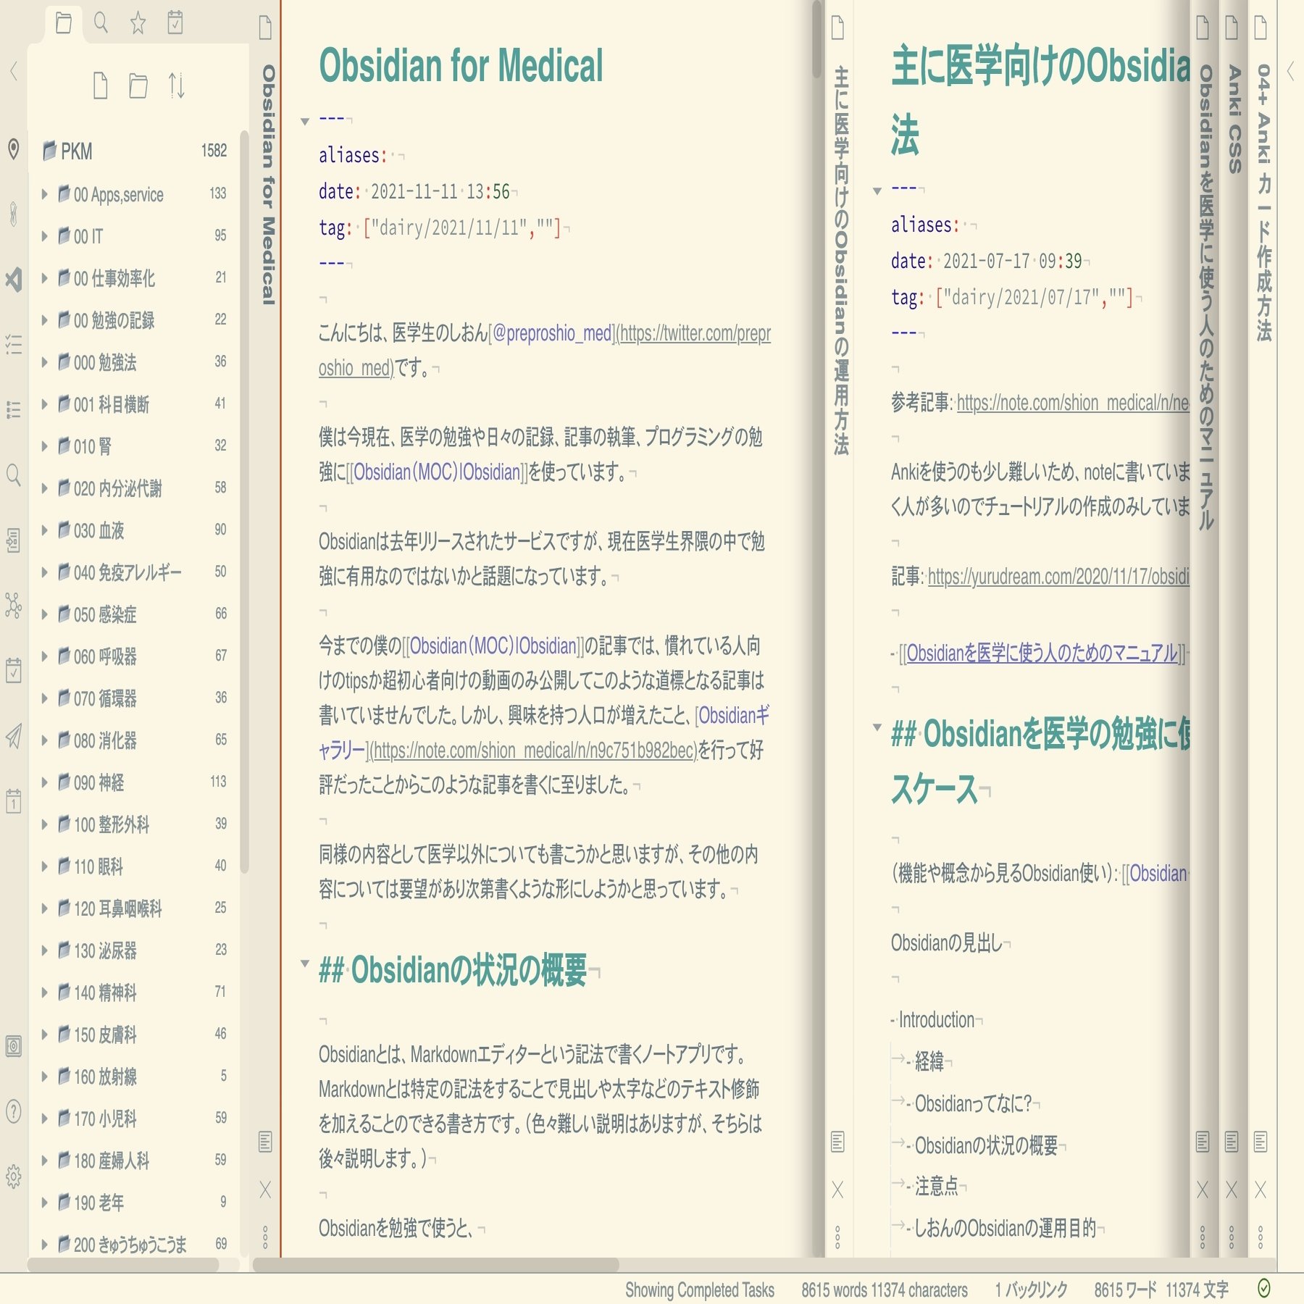Open more options for Obsidian for Medical pane
The width and height of the screenshot is (1304, 1304).
click(265, 1237)
